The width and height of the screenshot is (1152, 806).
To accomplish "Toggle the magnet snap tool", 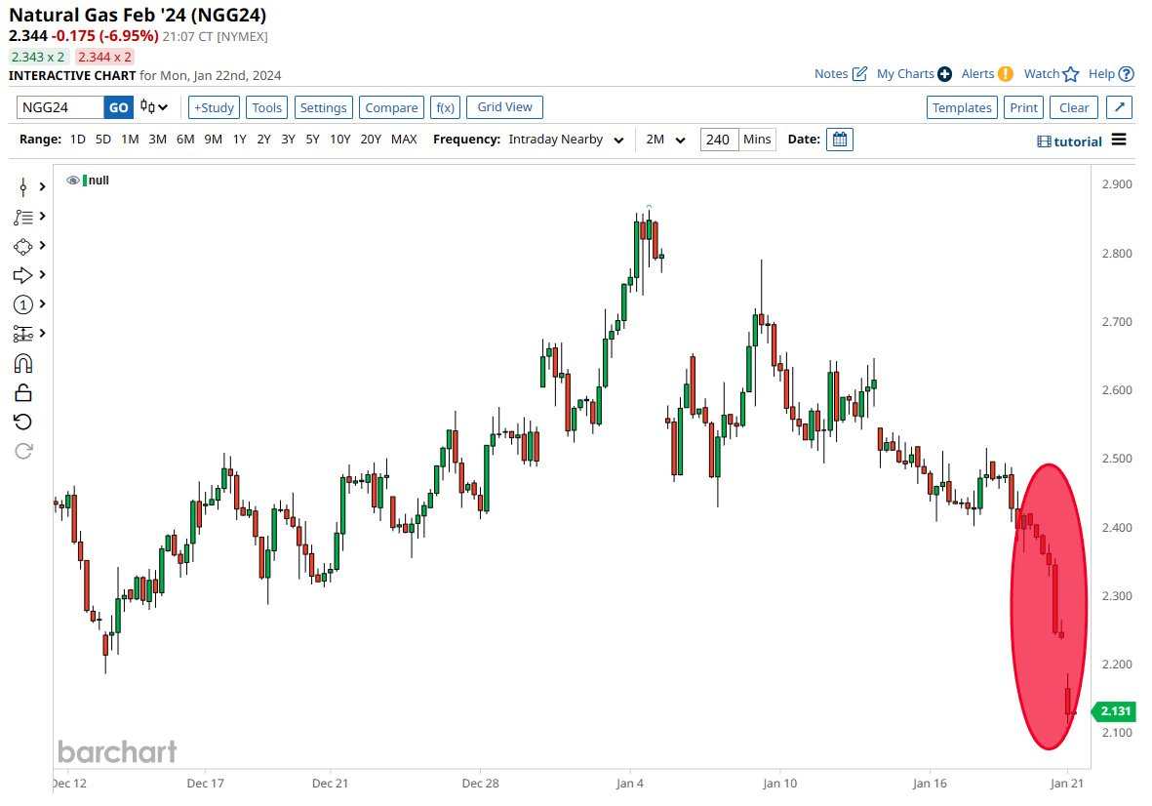I will [23, 363].
